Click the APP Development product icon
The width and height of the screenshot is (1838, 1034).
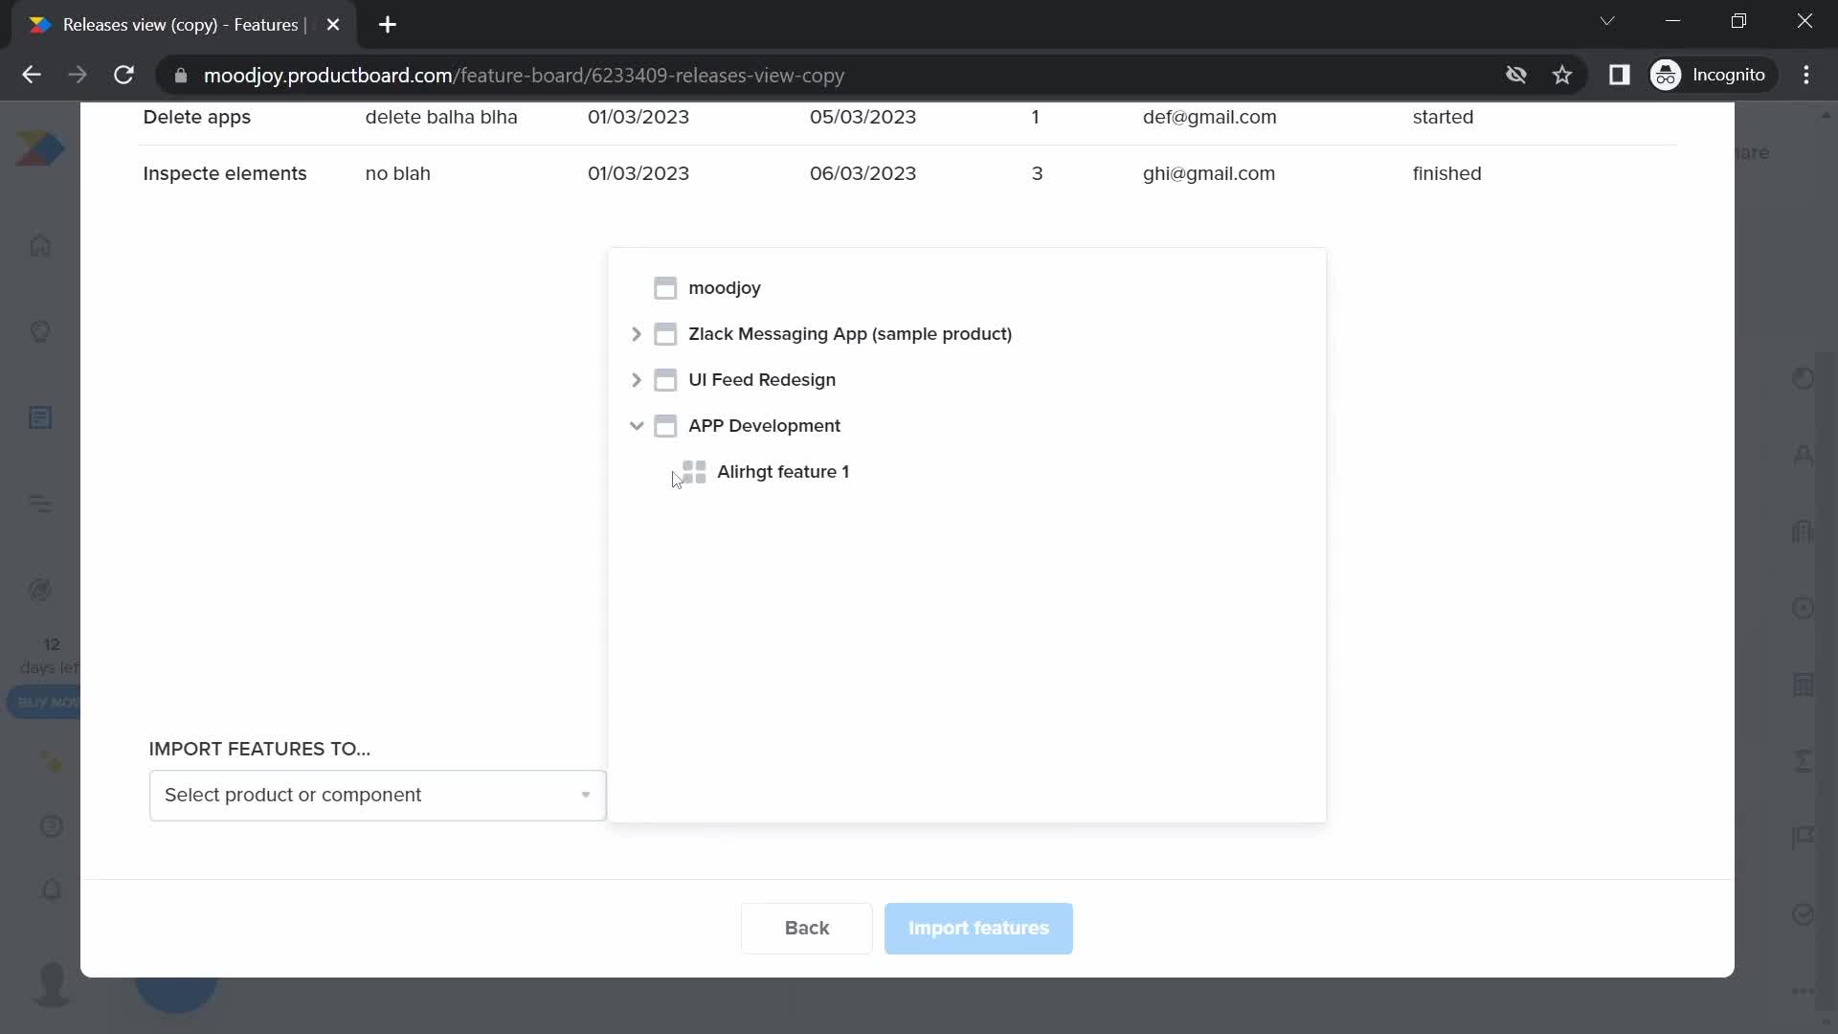[x=665, y=426]
